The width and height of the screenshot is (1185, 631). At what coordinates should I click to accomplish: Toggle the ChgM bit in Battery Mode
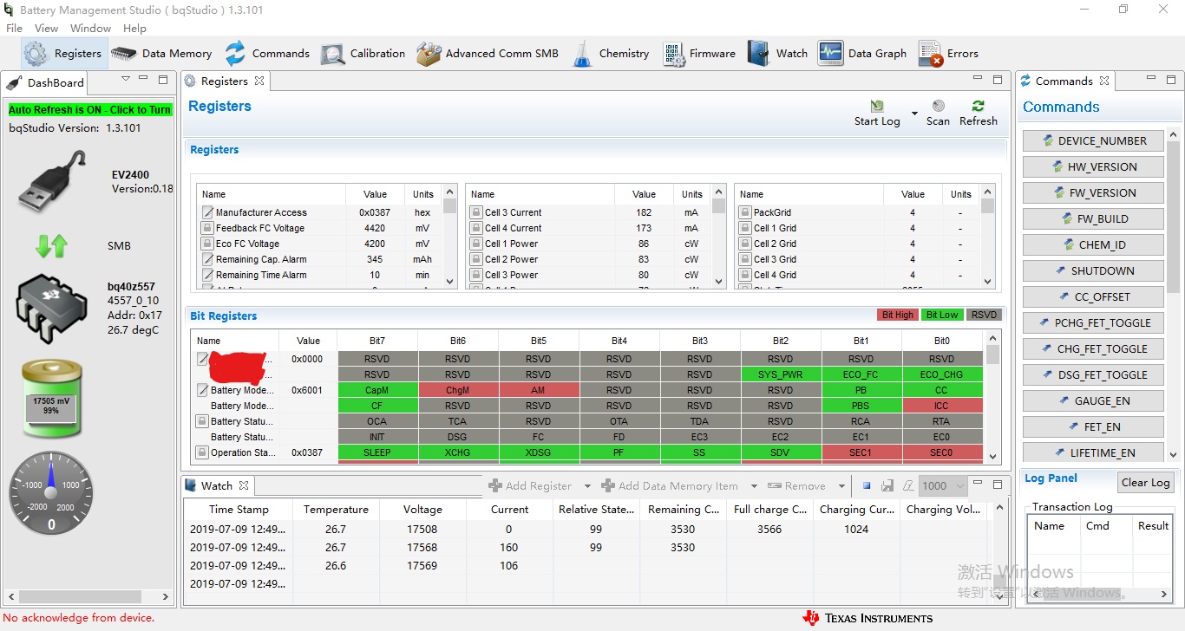(457, 390)
